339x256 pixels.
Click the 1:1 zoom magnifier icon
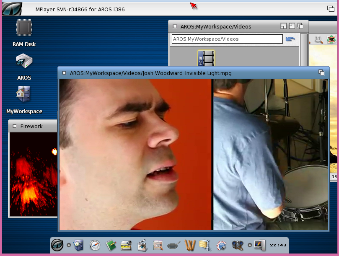tap(318, 39)
